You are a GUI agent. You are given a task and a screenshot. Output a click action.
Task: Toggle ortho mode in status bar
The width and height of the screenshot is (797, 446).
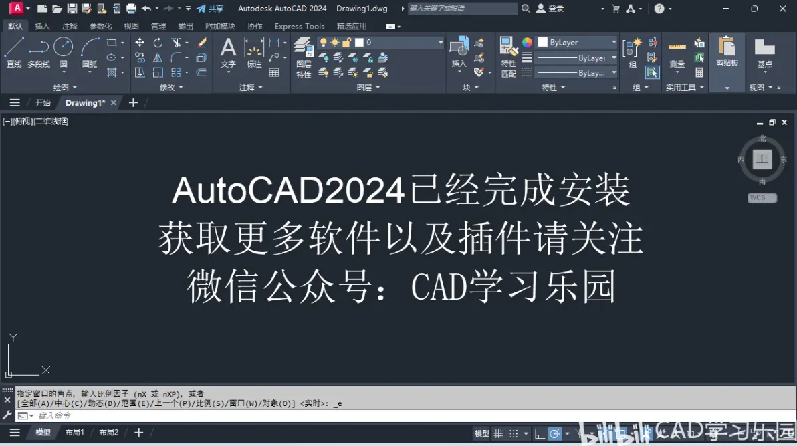click(540, 433)
